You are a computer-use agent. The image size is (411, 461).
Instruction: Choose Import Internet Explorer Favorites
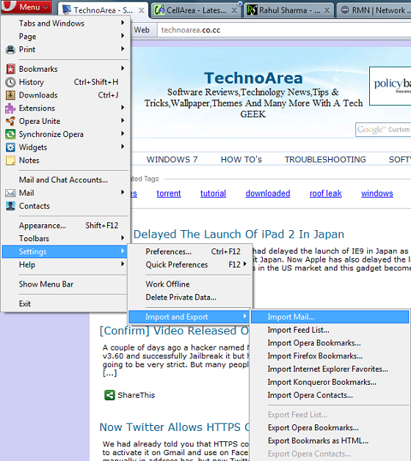pos(327,369)
